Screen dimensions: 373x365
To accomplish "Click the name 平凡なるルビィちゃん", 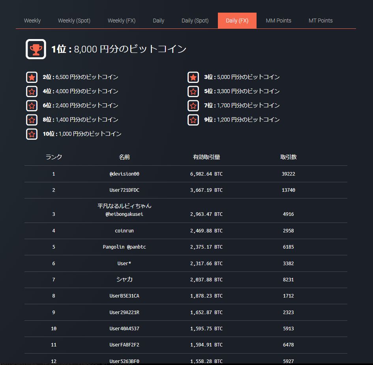I will coord(124,206).
